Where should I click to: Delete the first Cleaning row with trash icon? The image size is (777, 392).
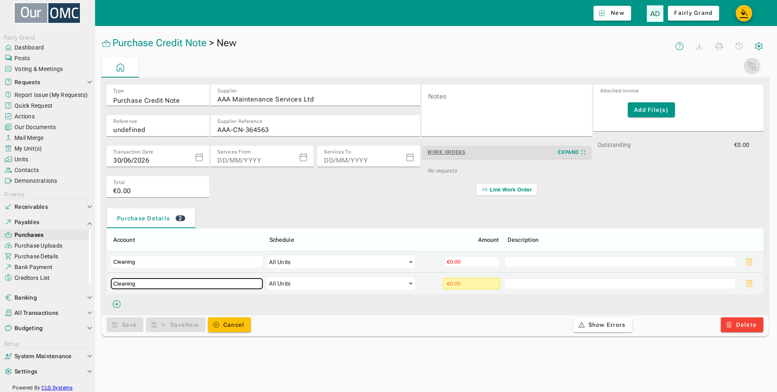click(749, 262)
